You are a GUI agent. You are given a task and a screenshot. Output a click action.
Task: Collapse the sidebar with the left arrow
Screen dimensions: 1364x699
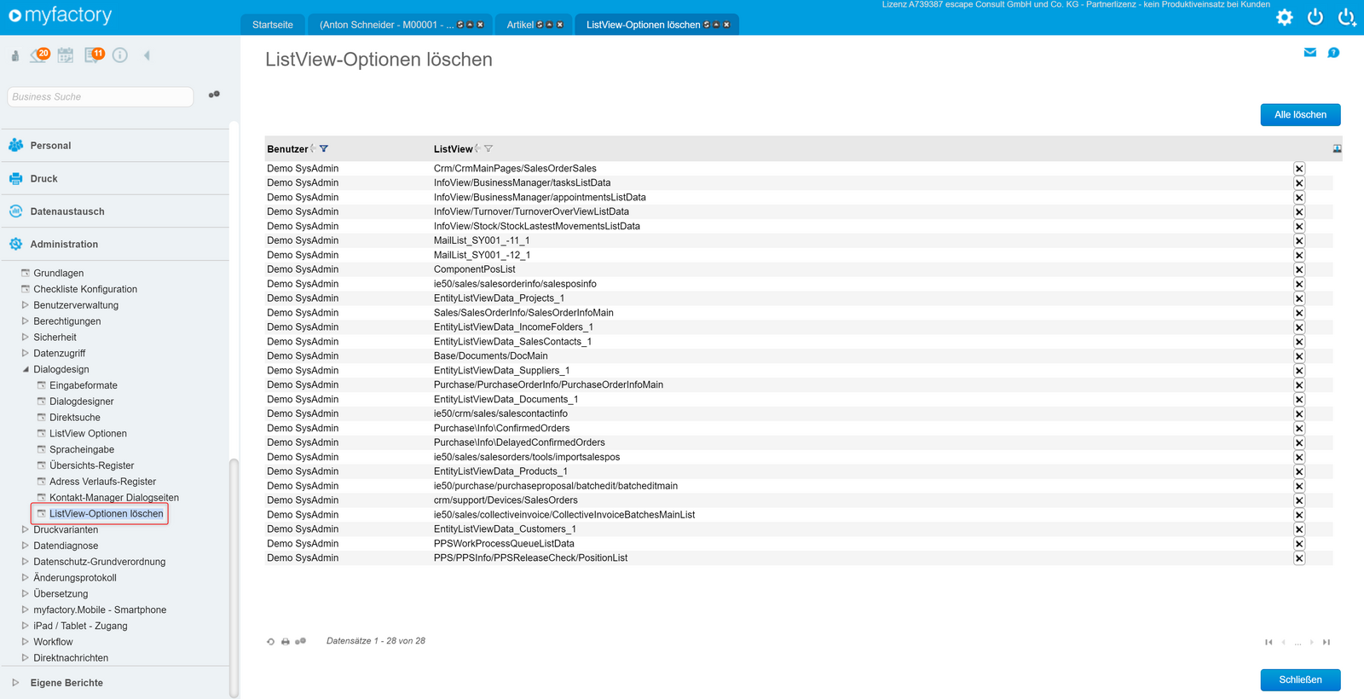pyautogui.click(x=147, y=55)
